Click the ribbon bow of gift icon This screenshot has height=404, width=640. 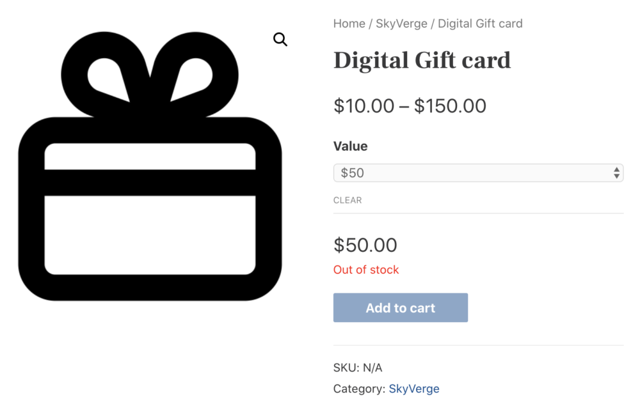150,75
